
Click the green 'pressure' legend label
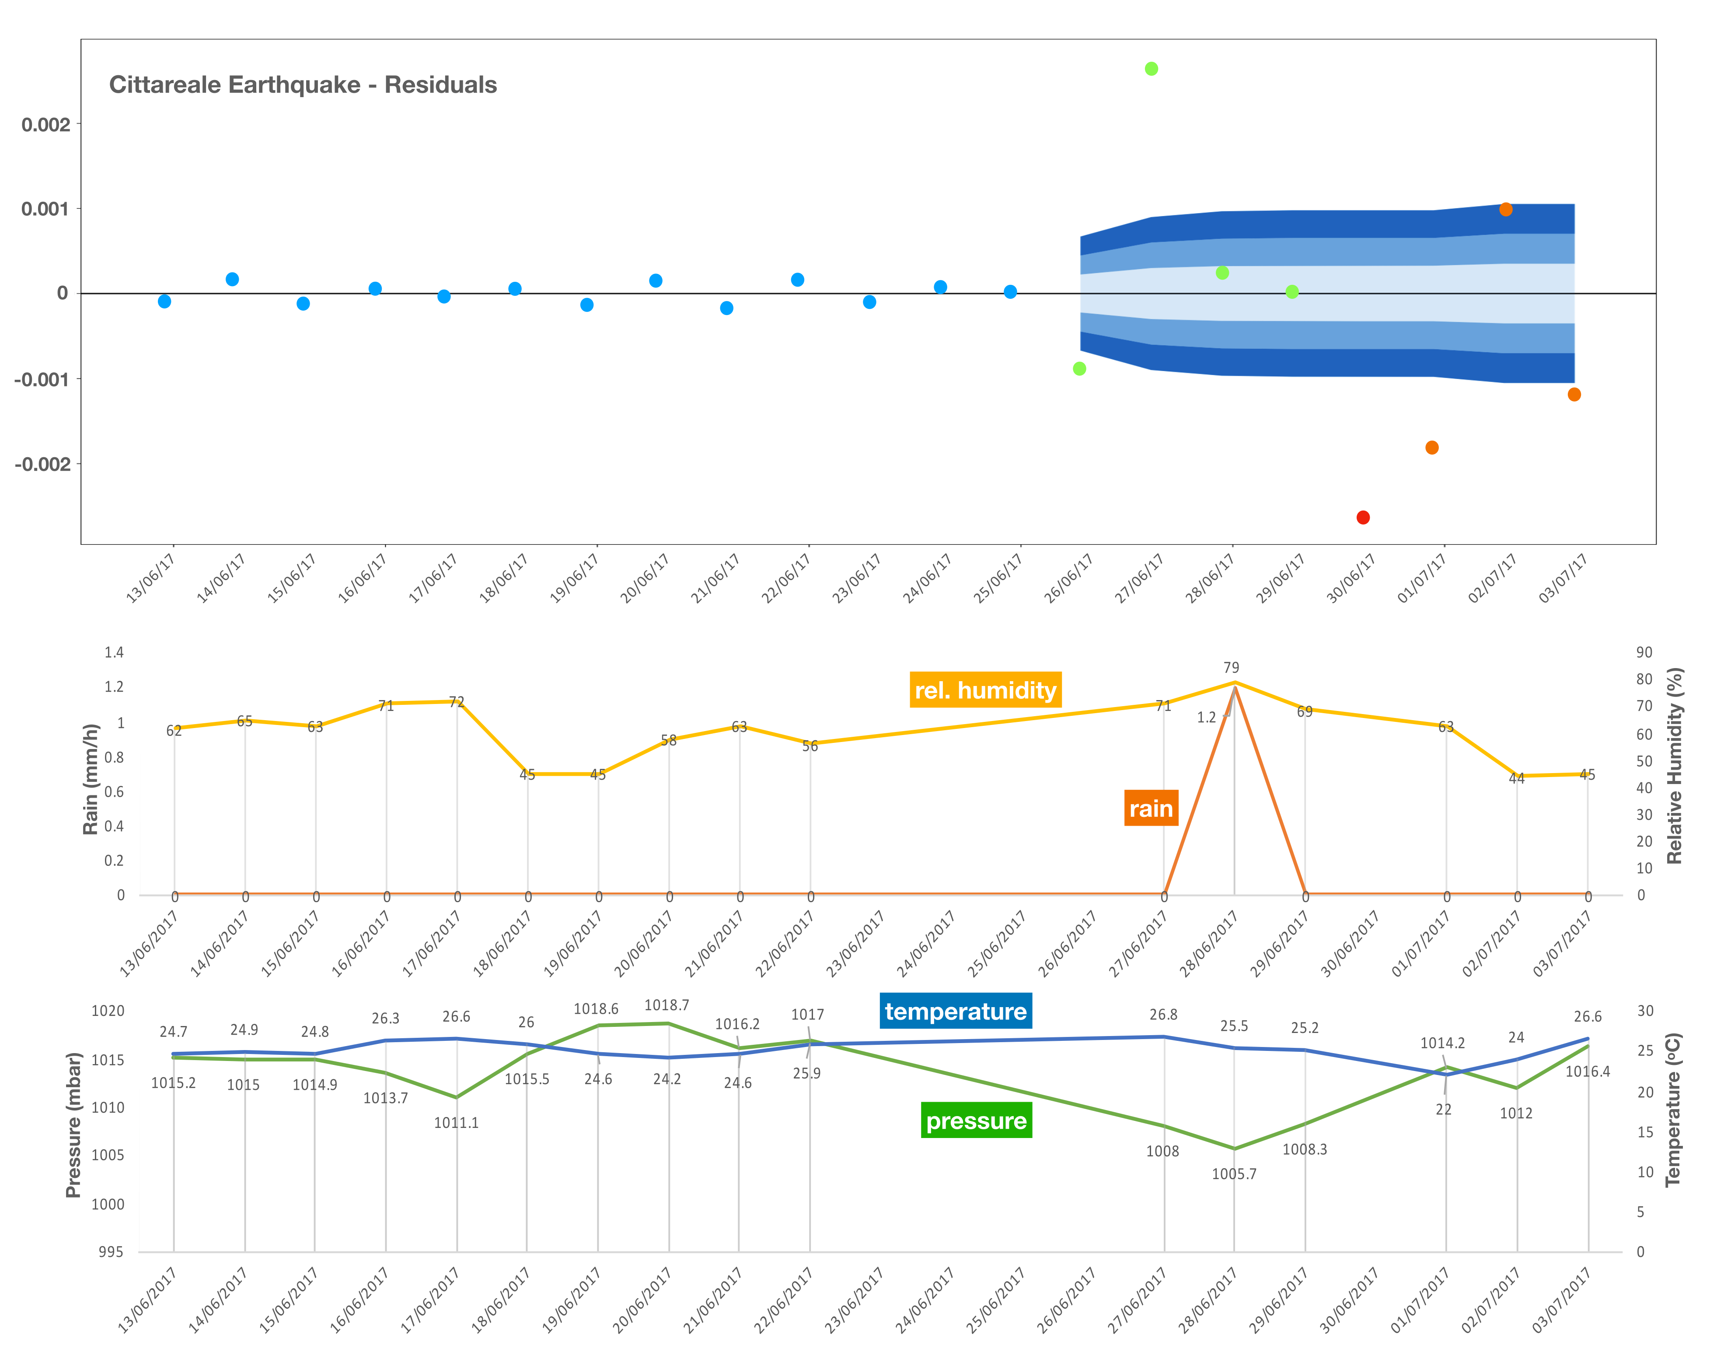[976, 1121]
